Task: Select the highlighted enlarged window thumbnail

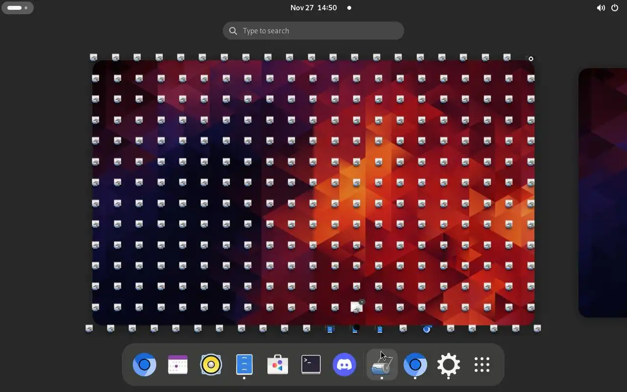Action: coord(356,308)
